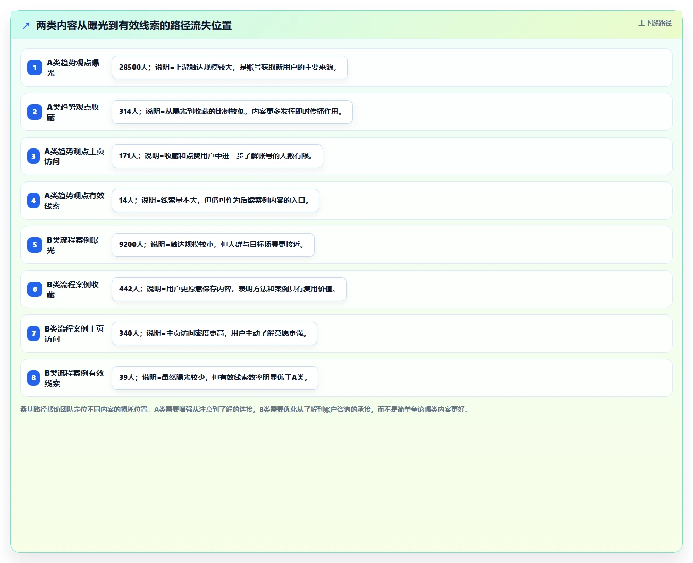Image resolution: width=693 pixels, height=563 pixels.
Task: Open the 39人 description box
Action: click(215, 378)
